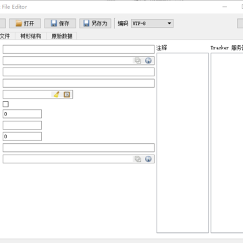Minimize the File Editor window
The width and height of the screenshot is (243, 243).
[225, 7]
